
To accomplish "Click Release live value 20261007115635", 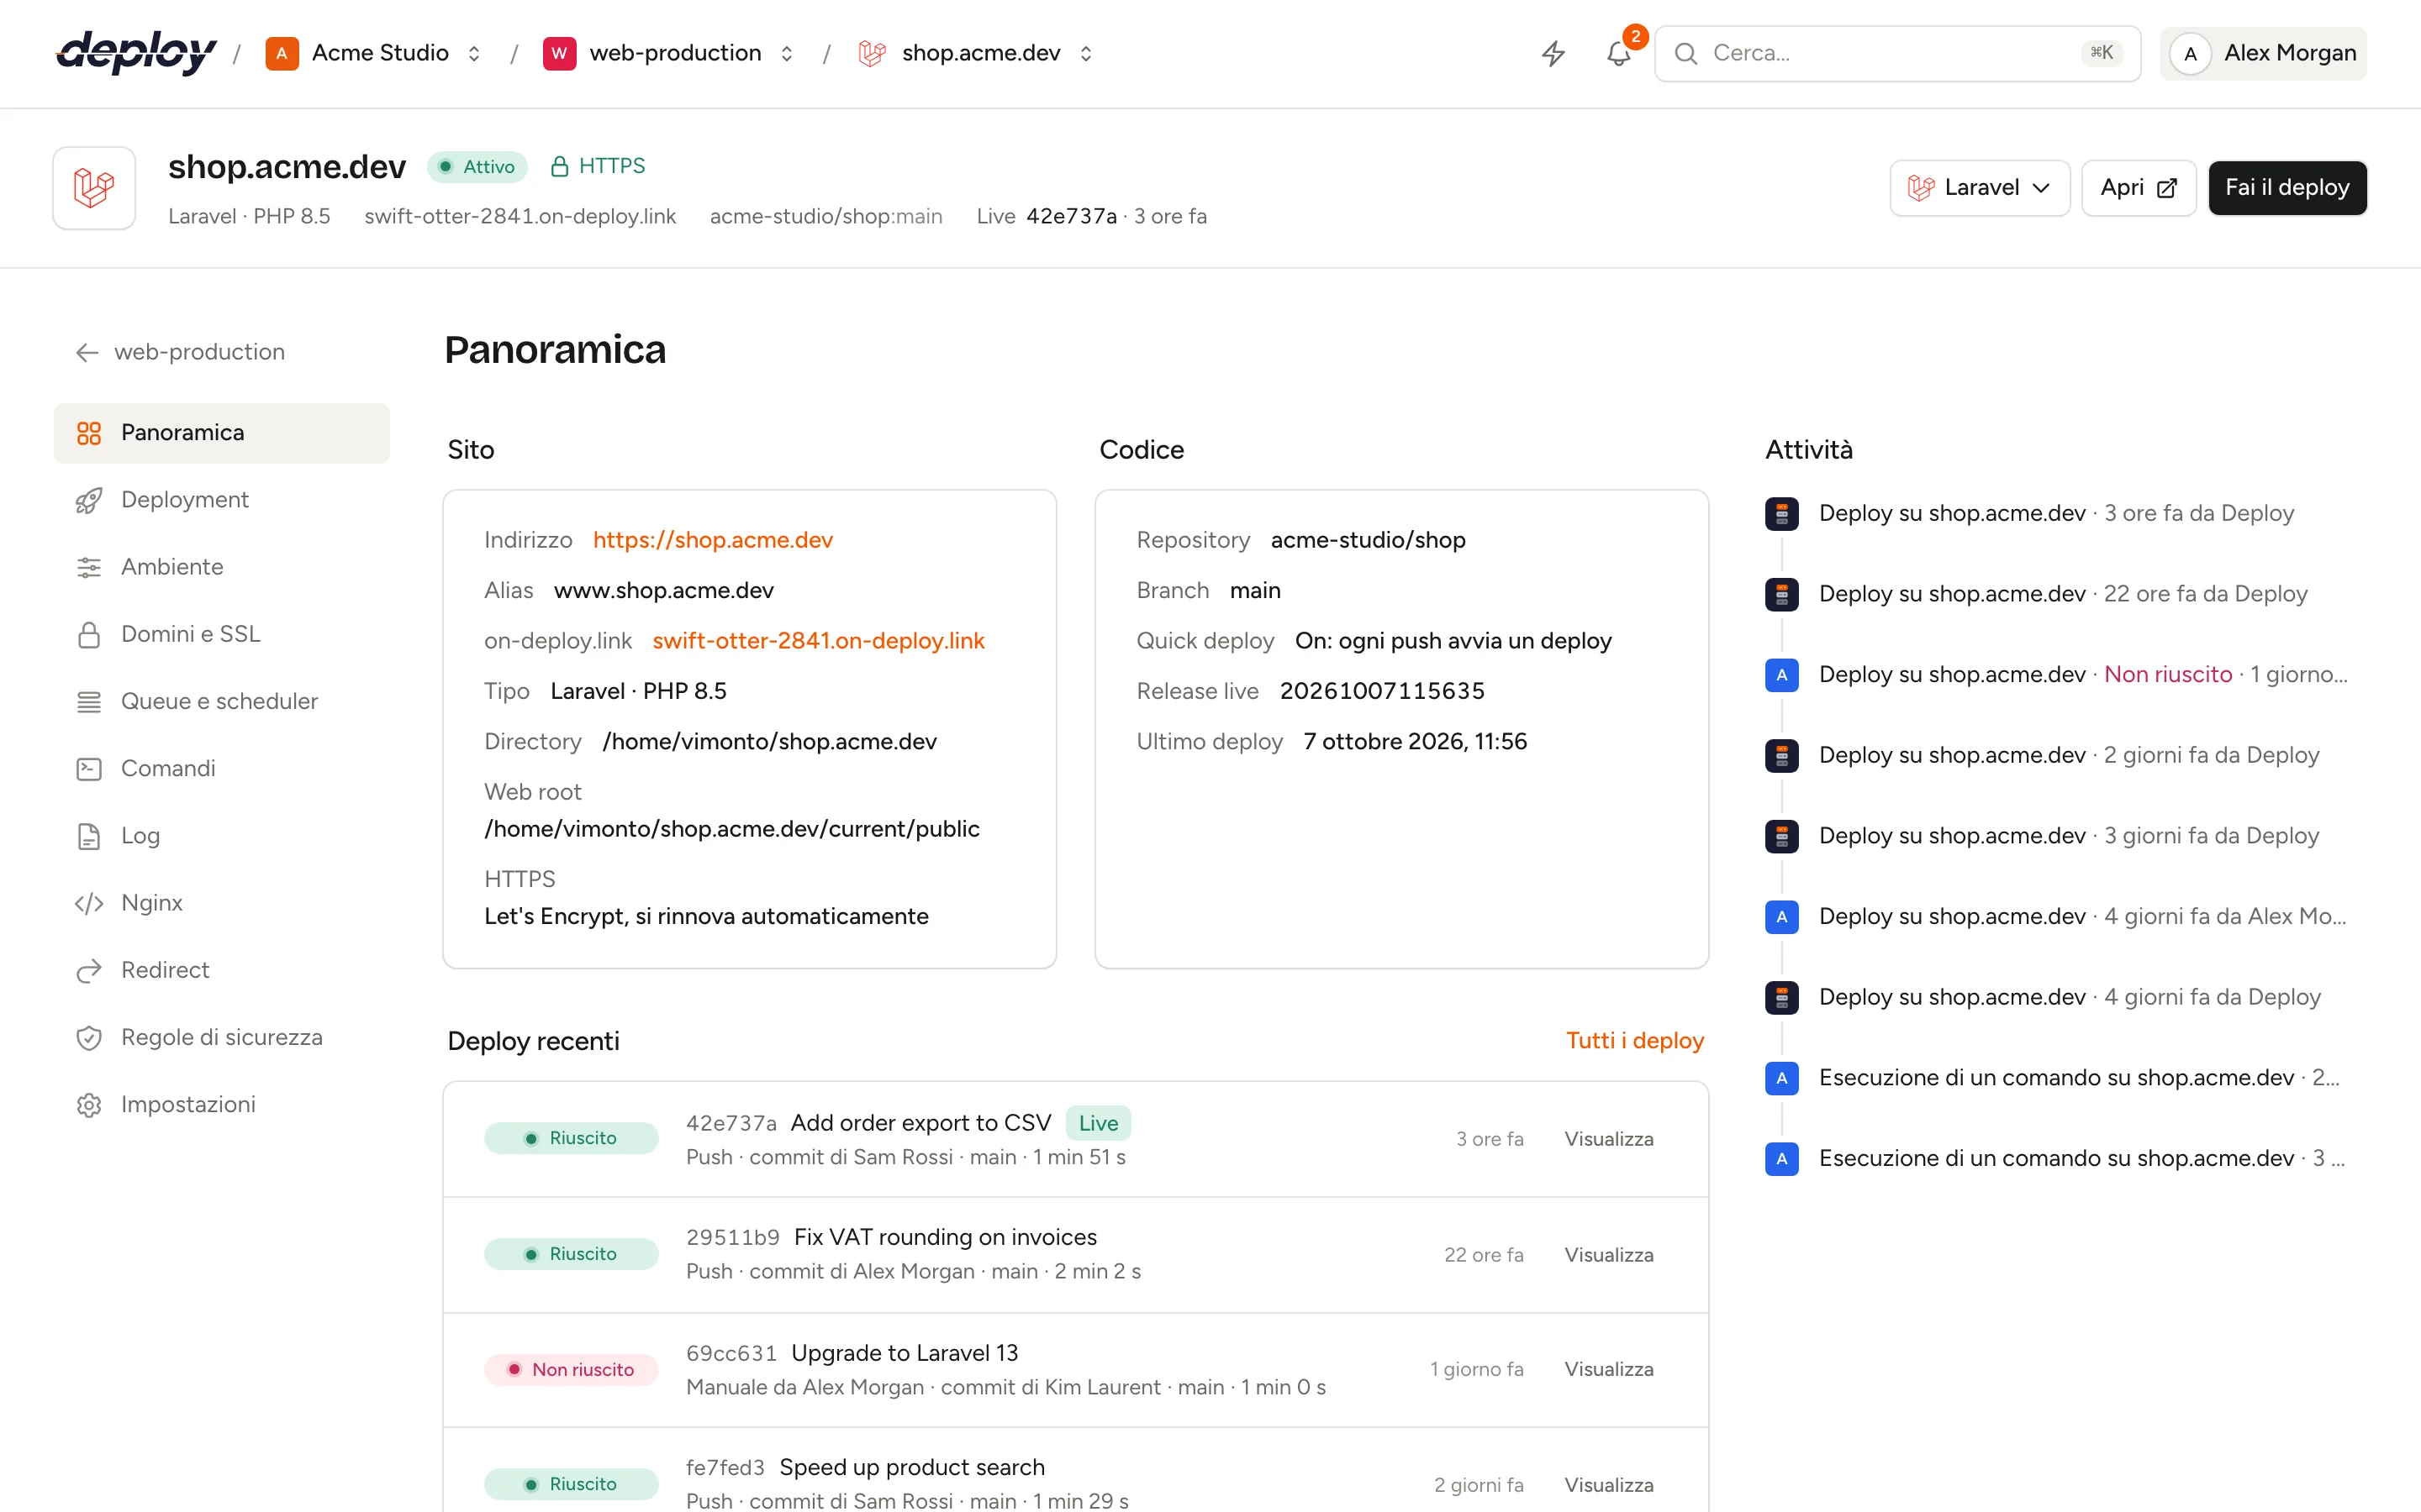I will click(1383, 691).
